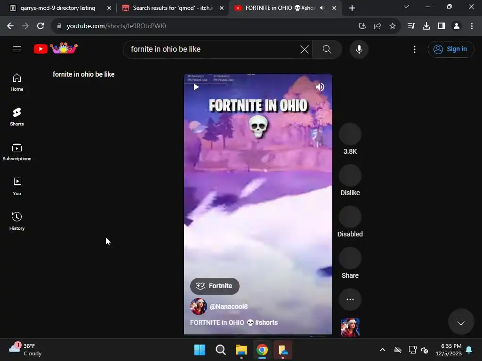
Task: Open You in the sidebar
Action: tap(17, 186)
